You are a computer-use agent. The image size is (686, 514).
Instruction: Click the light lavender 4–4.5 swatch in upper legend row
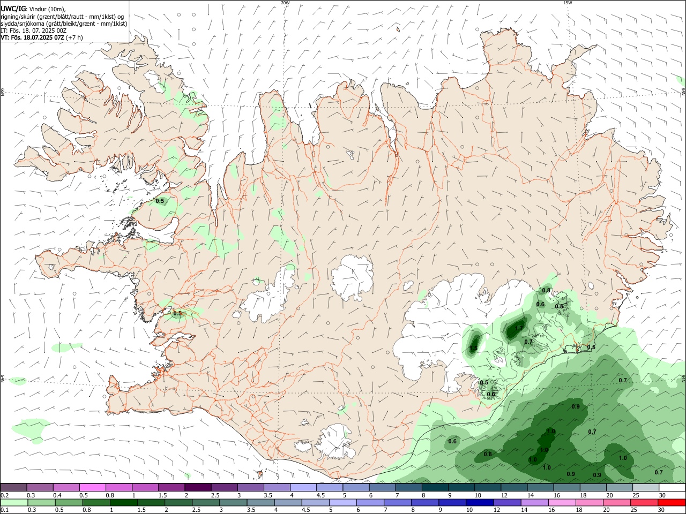303,488
